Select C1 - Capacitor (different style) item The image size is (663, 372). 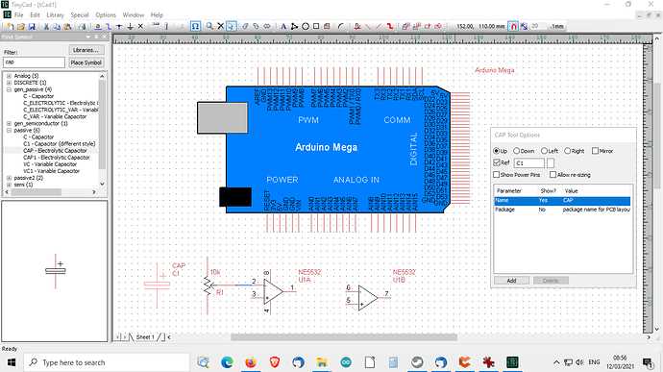tap(60, 144)
